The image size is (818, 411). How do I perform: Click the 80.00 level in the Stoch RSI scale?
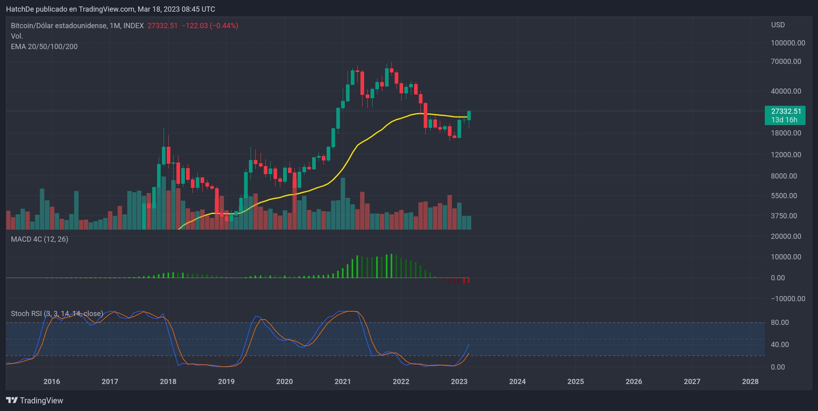pyautogui.click(x=779, y=322)
